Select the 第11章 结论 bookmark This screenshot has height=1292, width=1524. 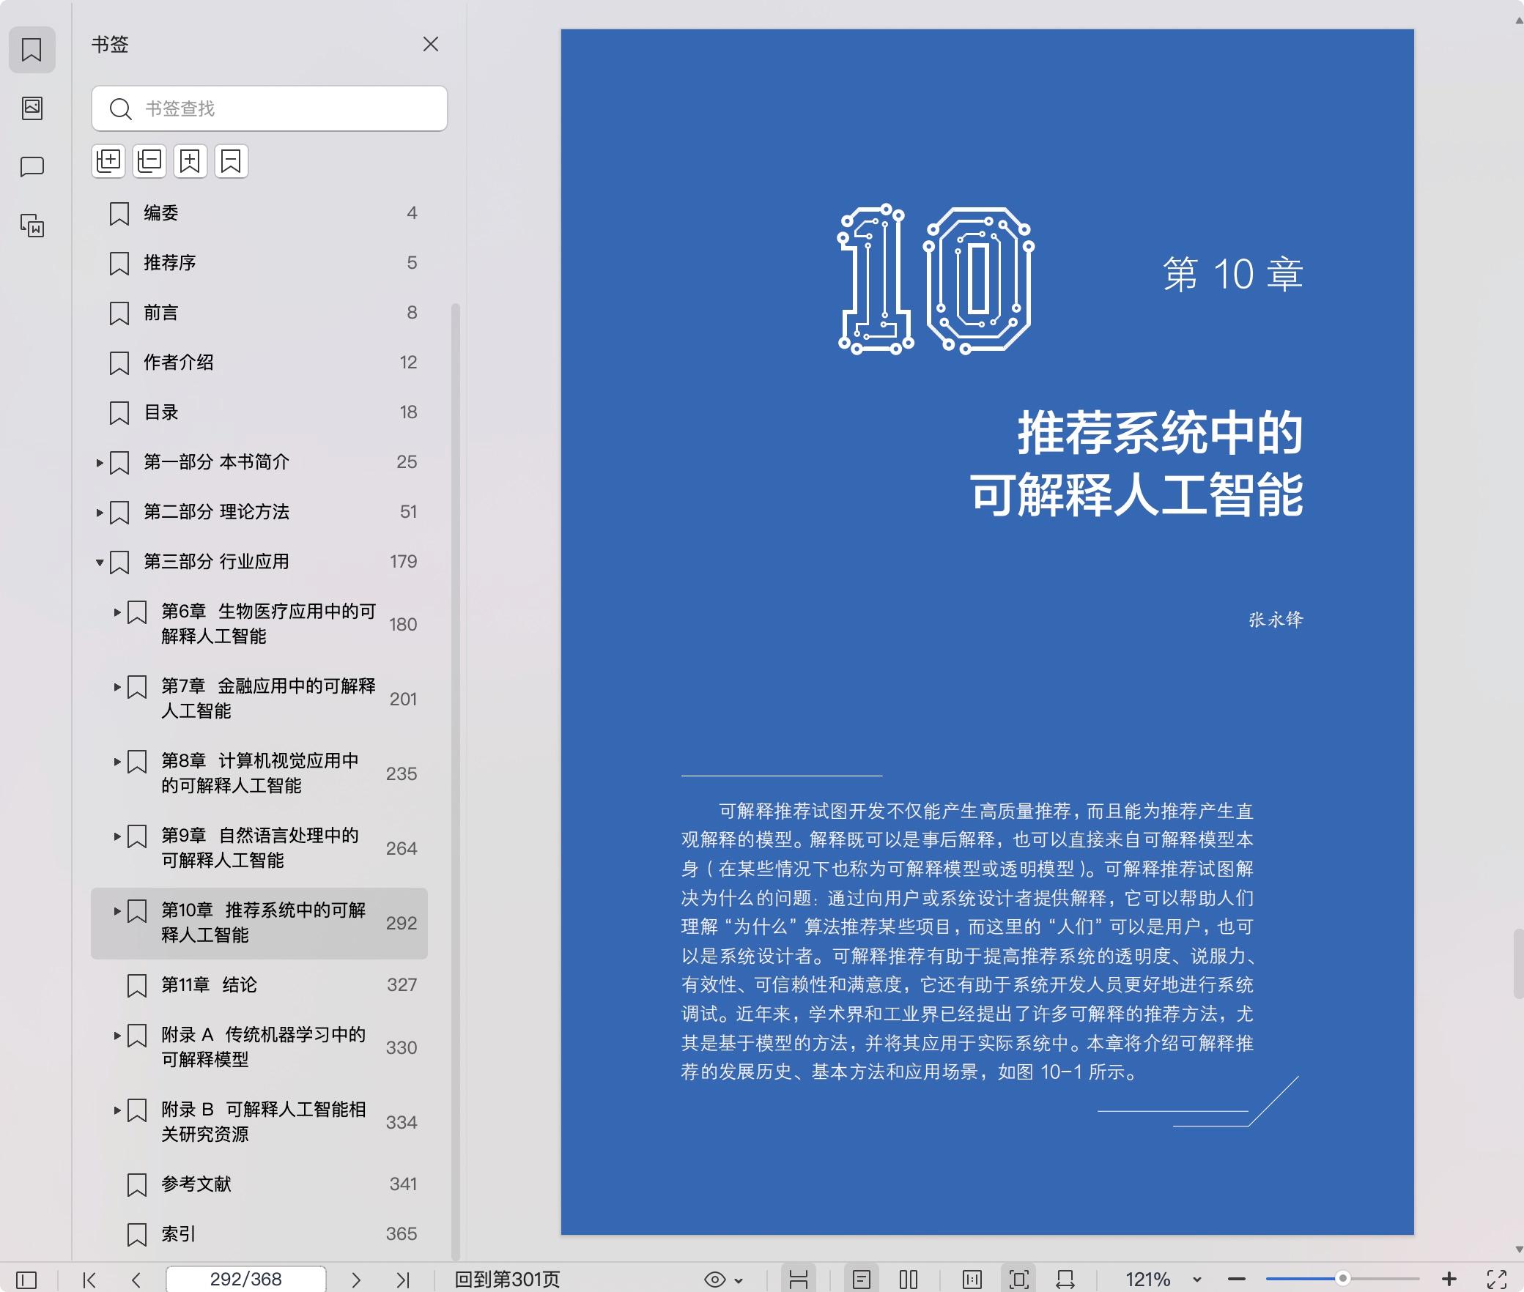(209, 984)
